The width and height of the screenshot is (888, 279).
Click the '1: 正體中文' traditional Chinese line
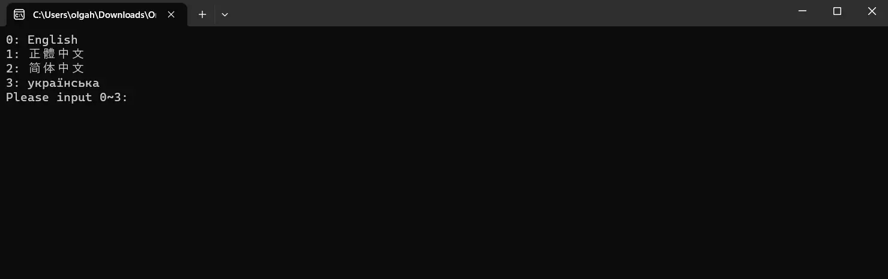[x=45, y=54]
